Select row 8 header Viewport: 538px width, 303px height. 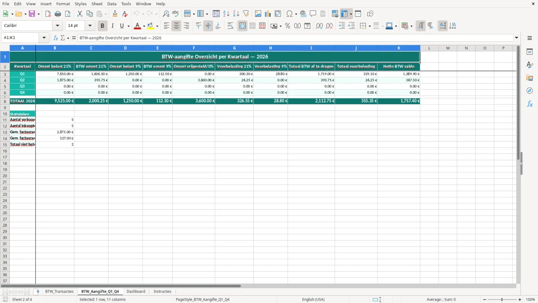tap(5, 101)
